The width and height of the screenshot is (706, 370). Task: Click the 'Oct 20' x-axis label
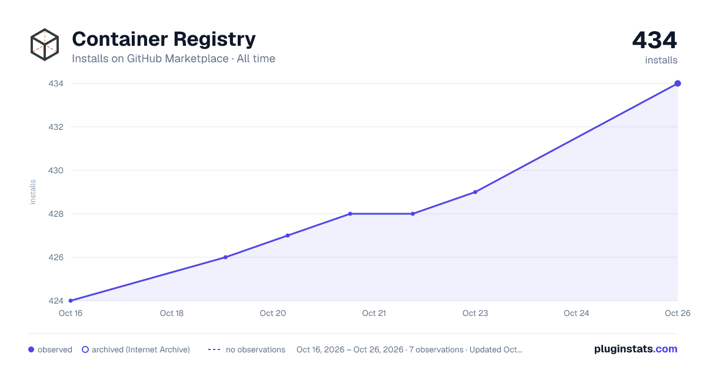(273, 313)
